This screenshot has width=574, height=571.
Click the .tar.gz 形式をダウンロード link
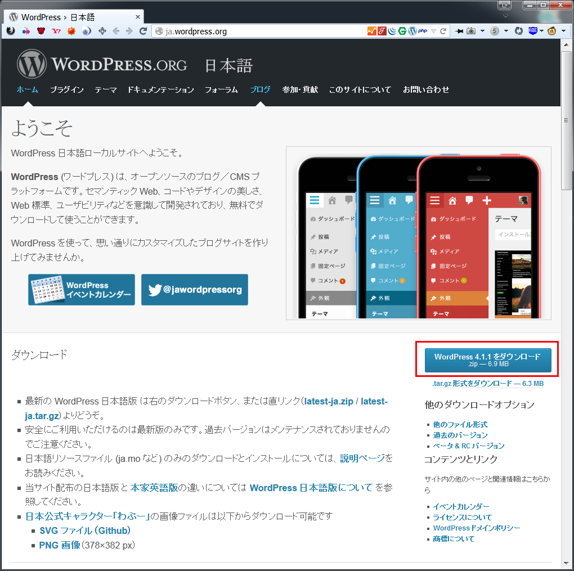pyautogui.click(x=488, y=383)
